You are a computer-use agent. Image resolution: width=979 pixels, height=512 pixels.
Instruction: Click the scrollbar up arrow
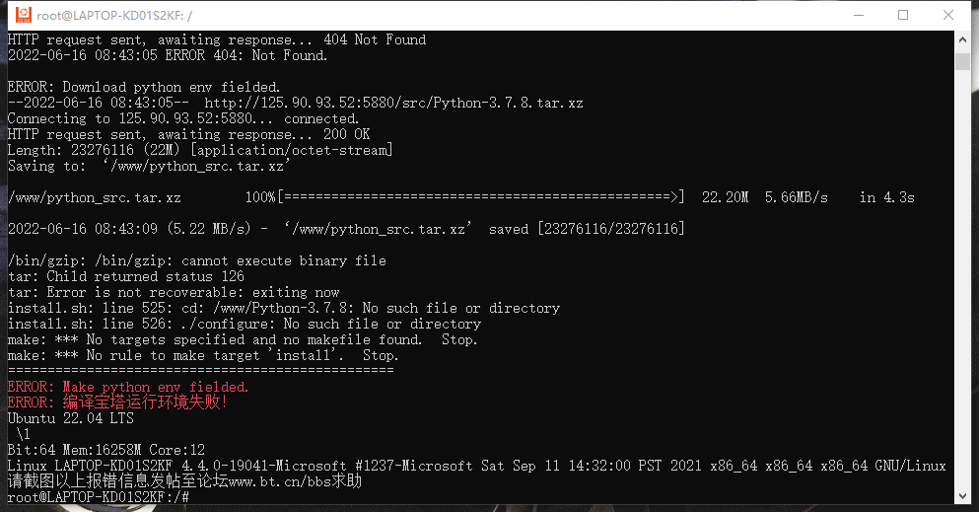[x=962, y=38]
